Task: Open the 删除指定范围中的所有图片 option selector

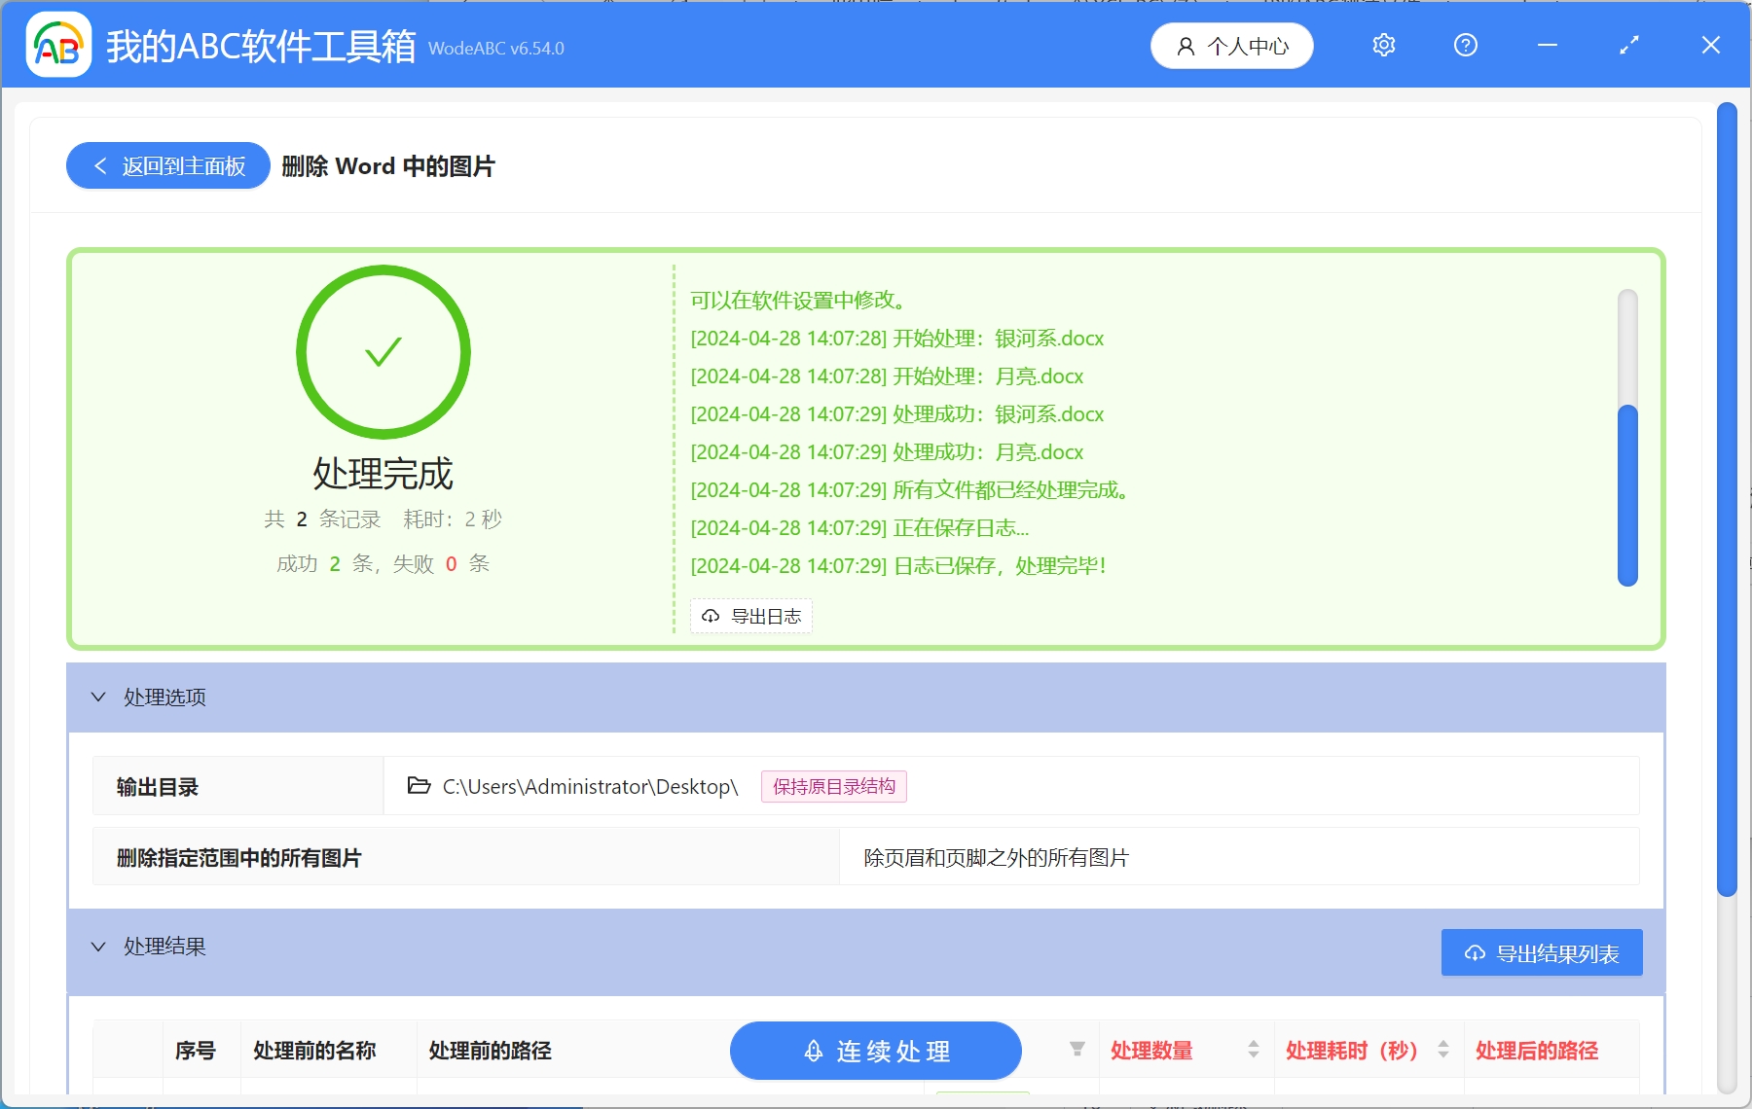Action: point(996,858)
